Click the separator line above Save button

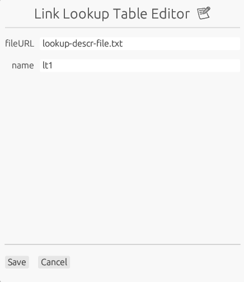123,244
